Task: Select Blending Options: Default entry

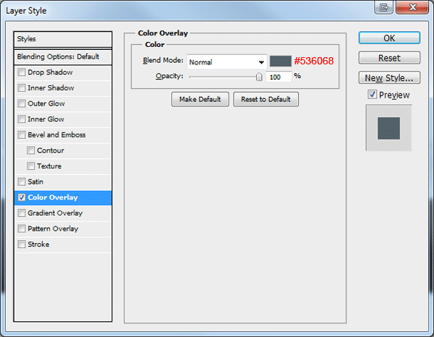Action: coord(63,57)
